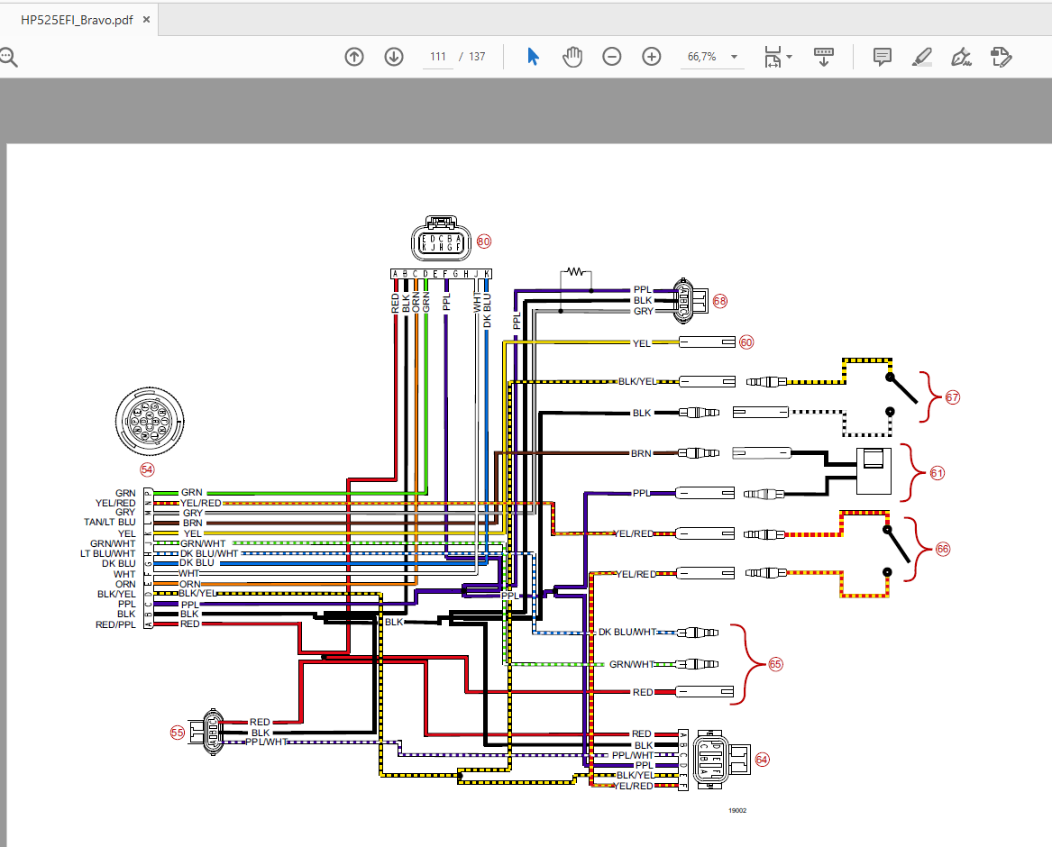1052x847 pixels.
Task: Close the HP525EFI_Bravo.pdf tab
Action: tap(146, 20)
